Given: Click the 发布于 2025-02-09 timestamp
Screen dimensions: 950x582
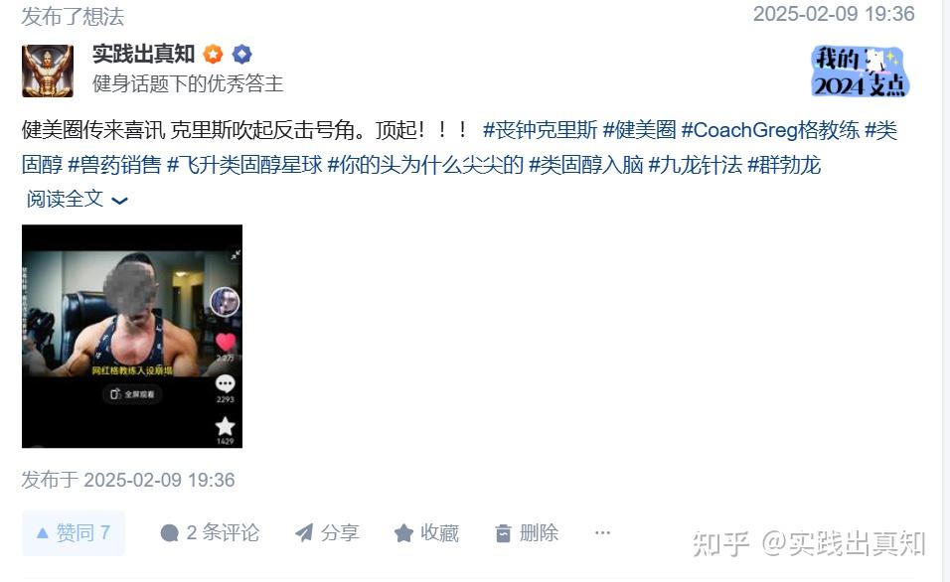Looking at the screenshot, I should point(128,480).
